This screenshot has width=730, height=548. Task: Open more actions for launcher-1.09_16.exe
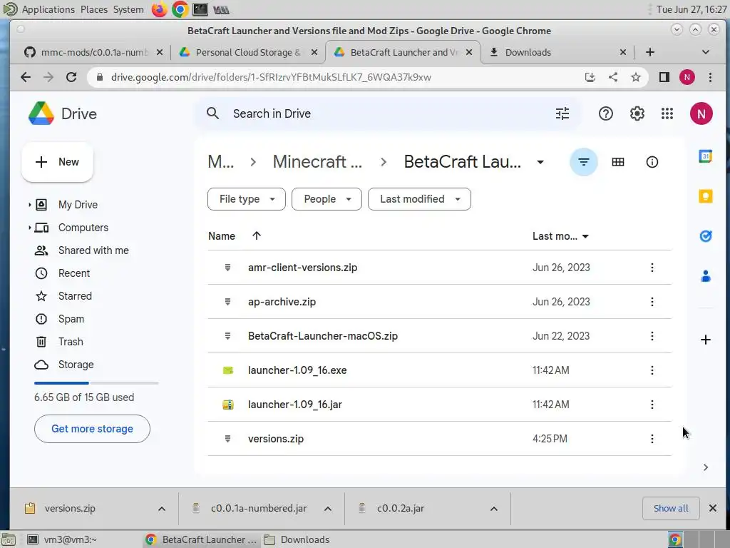pos(652,370)
